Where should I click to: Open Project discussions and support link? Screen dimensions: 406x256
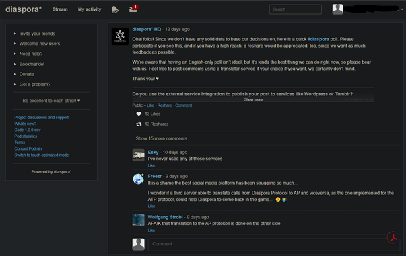click(42, 118)
